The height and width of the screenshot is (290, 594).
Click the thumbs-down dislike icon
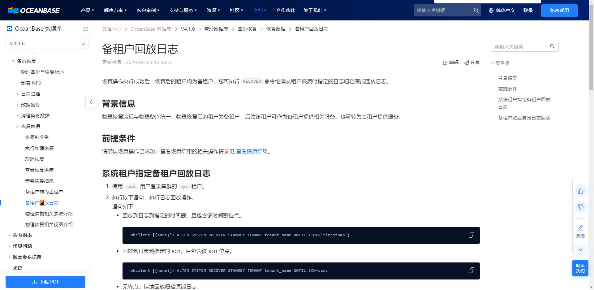point(580,207)
